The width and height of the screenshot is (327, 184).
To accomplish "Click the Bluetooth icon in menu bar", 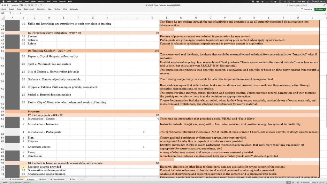I will (271, 2).
